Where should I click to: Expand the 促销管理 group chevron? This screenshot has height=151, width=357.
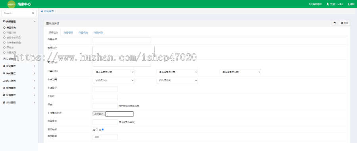35,66
